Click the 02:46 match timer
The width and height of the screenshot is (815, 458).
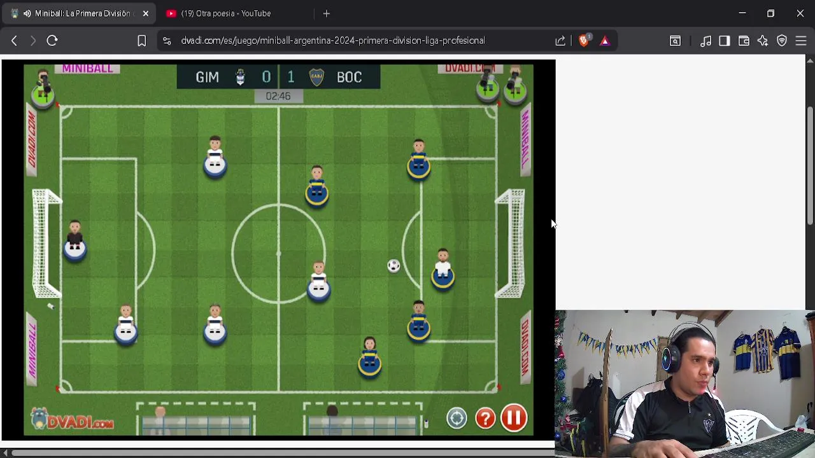(278, 96)
